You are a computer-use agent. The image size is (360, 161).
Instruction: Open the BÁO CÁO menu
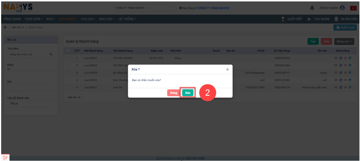[107, 19]
